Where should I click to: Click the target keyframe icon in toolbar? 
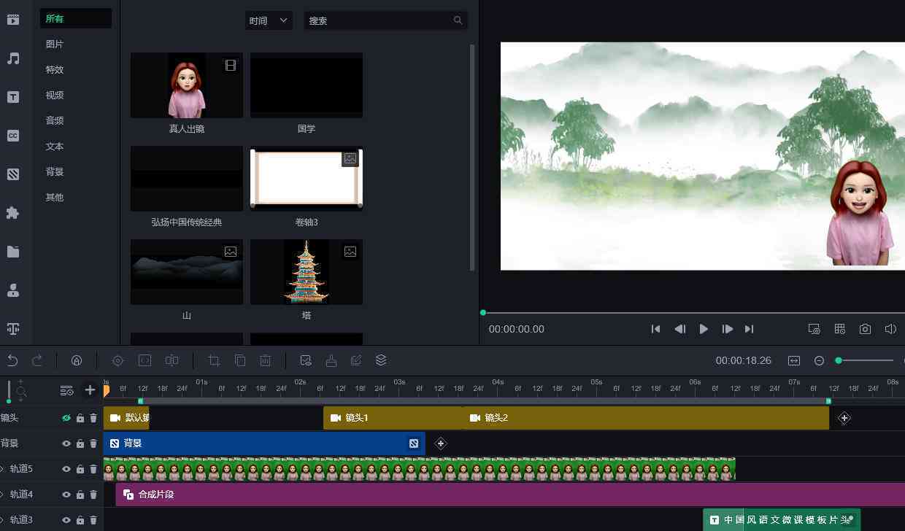(118, 360)
